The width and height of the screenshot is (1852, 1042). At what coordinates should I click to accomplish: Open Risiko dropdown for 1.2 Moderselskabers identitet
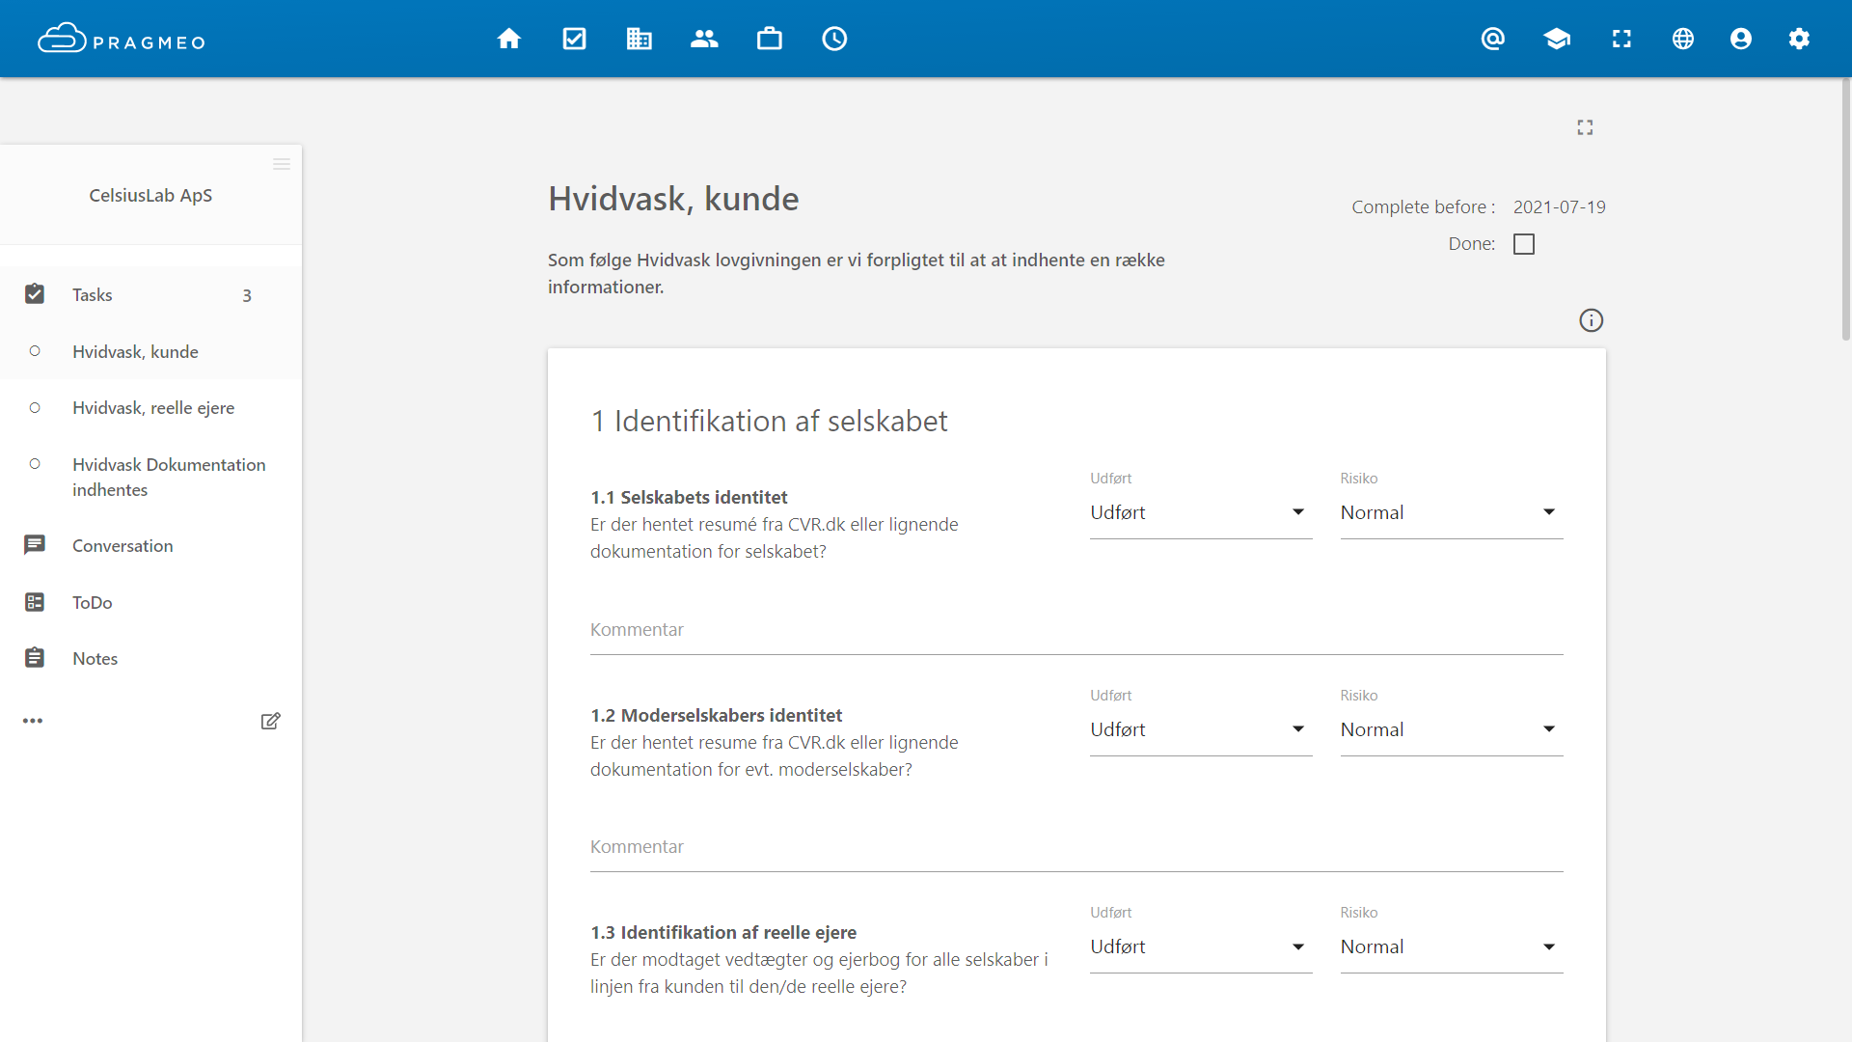(x=1451, y=729)
